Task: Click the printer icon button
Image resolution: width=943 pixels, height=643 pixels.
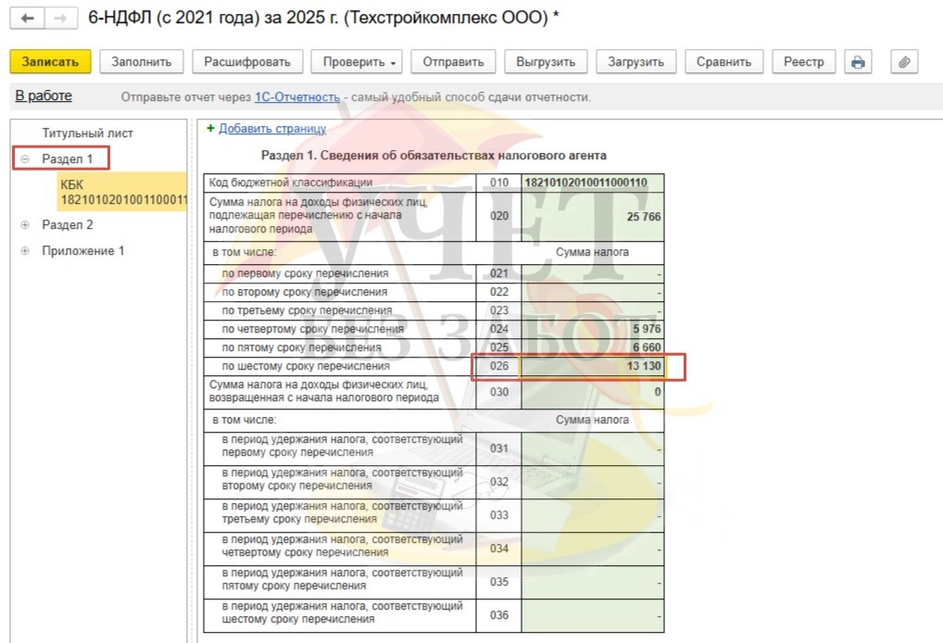Action: click(858, 62)
